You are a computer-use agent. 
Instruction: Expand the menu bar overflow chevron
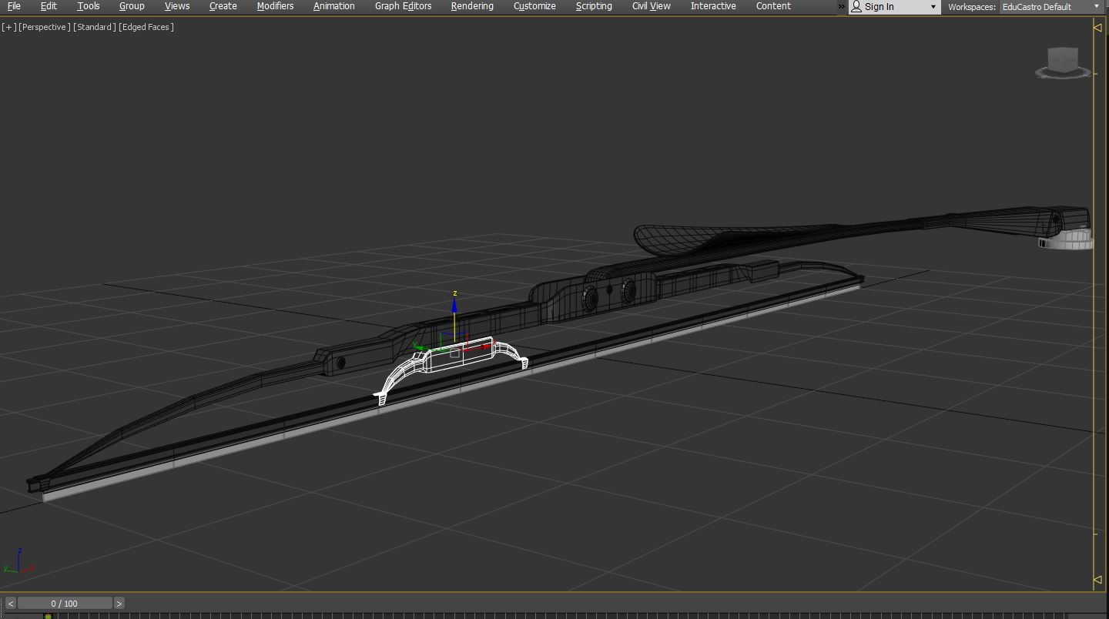[x=841, y=7]
